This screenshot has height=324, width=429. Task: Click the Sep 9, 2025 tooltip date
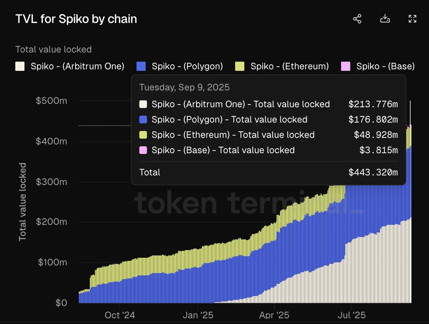pyautogui.click(x=184, y=87)
